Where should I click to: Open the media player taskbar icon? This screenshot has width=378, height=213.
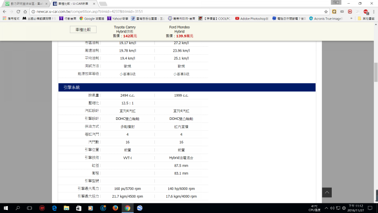coord(91,208)
